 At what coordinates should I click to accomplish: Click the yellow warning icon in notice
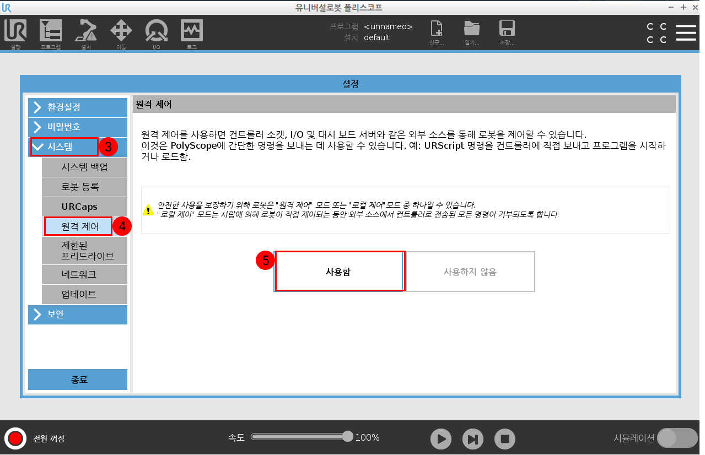[x=148, y=210]
